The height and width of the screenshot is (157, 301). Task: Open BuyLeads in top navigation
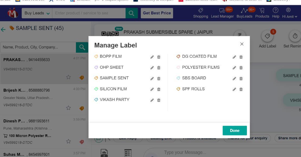[244, 13]
